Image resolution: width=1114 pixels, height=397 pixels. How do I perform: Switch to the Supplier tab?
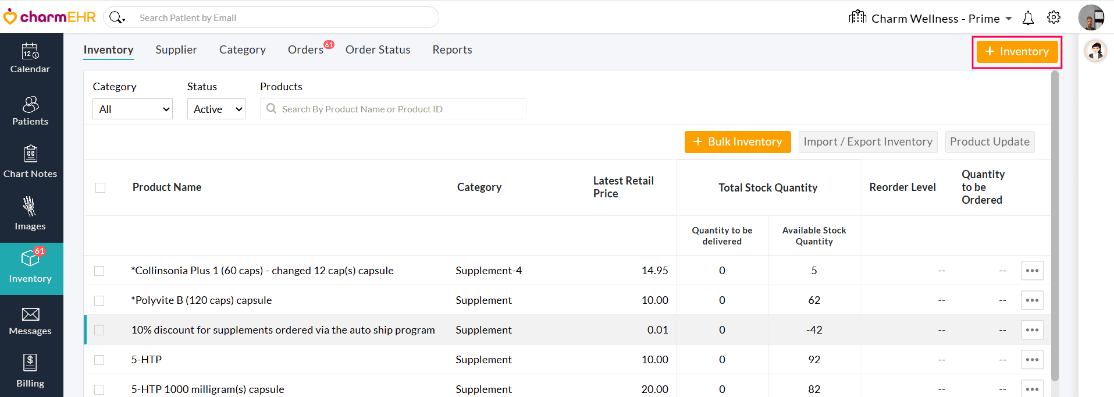coord(176,50)
